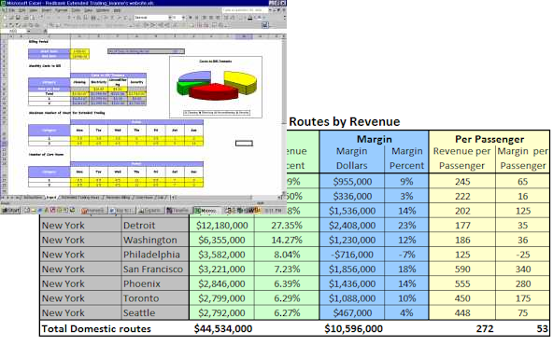This screenshot has width=553, height=345.
Task: Select the red slice of the pie chart
Action: pyautogui.click(x=213, y=92)
